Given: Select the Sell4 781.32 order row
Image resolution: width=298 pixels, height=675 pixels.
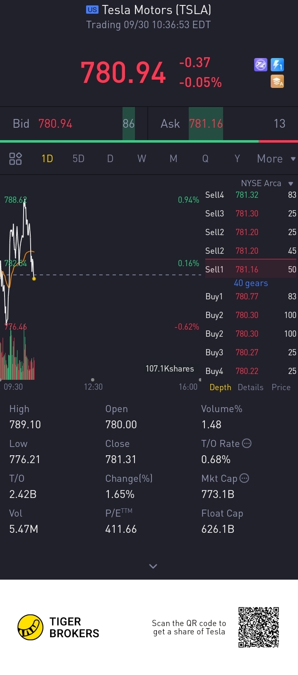Looking at the screenshot, I should tap(251, 195).
